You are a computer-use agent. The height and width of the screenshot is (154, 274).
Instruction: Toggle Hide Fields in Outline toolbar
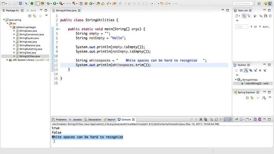(x=251, y=70)
